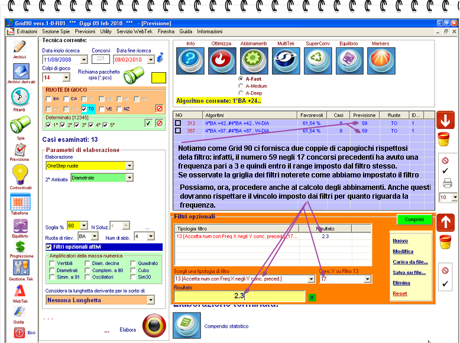Toggle the CA ruota checkbox
Screen dimensions: 460x343
click(66, 99)
